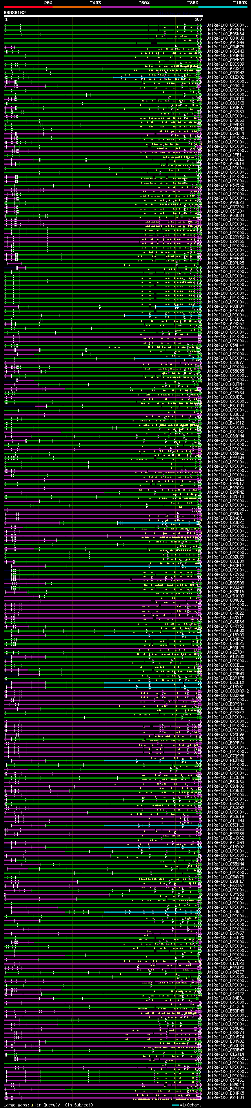
Task: Select hit UniRef100_Q54F78
Action: 225,47
